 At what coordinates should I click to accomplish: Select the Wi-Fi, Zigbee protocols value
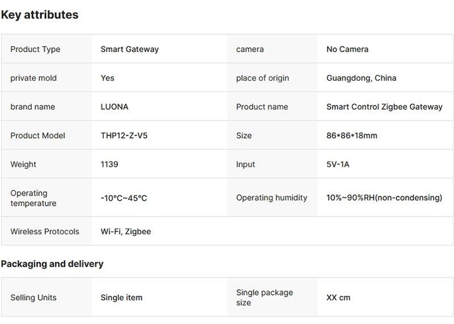[x=125, y=231]
